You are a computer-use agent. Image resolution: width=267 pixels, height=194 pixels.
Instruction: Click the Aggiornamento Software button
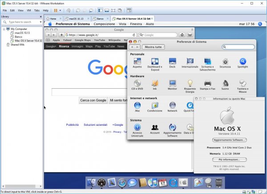(x=229, y=140)
